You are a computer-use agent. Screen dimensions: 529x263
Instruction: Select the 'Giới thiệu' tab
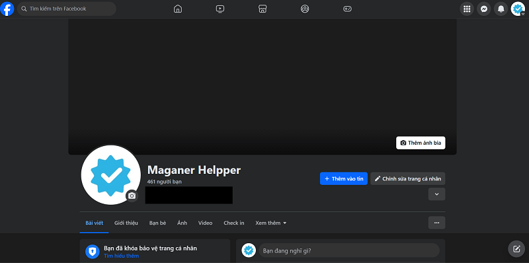[126, 223]
